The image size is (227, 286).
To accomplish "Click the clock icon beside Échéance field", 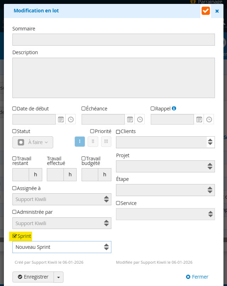I will click(140, 119).
